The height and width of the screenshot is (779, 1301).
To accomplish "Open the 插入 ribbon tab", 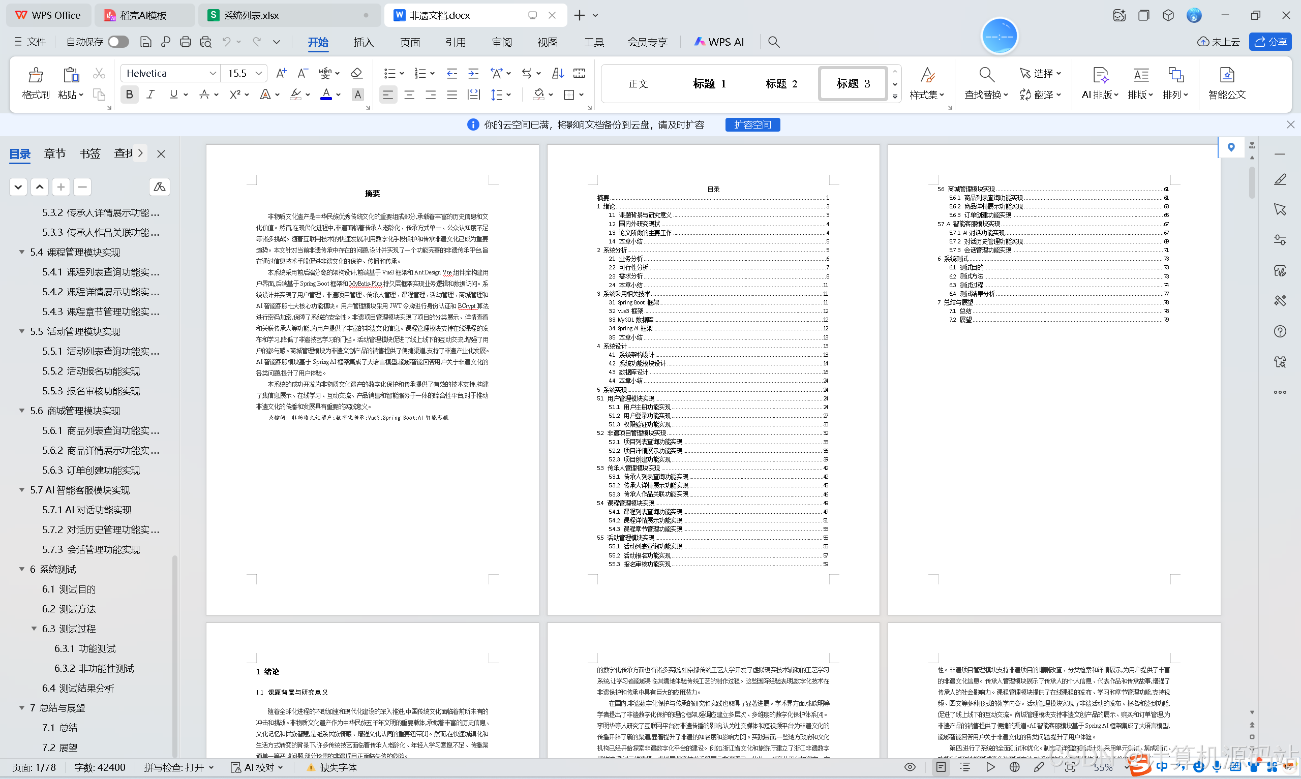I will [364, 42].
